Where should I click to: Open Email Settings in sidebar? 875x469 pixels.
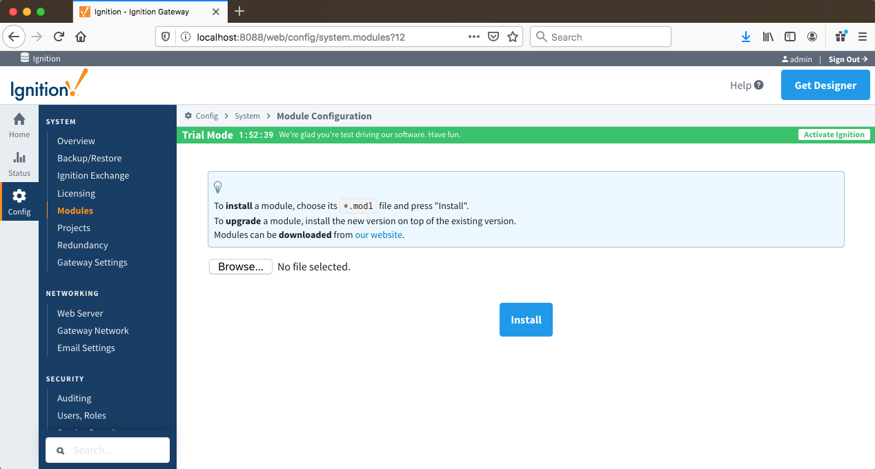pyautogui.click(x=86, y=348)
